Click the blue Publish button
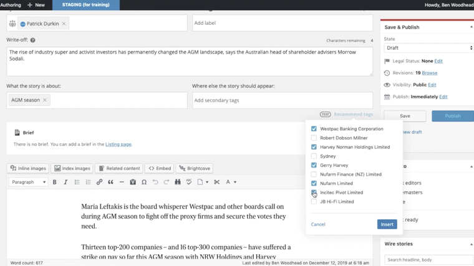 453,116
